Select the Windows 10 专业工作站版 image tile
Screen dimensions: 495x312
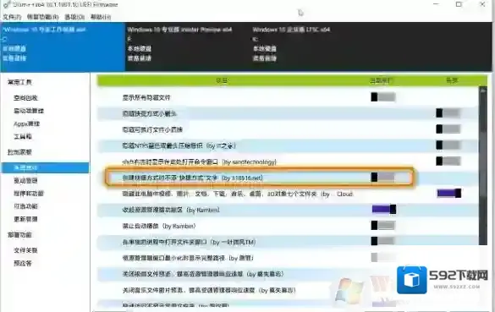[63, 47]
